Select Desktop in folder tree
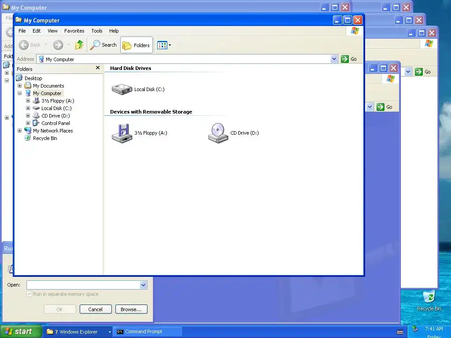The height and width of the screenshot is (338, 451). tap(33, 78)
